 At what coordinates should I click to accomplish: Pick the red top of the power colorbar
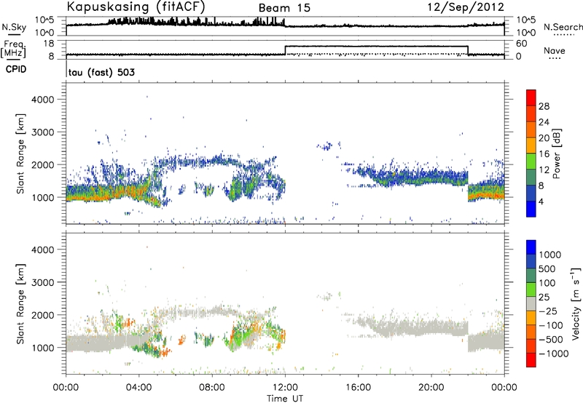coord(531,97)
